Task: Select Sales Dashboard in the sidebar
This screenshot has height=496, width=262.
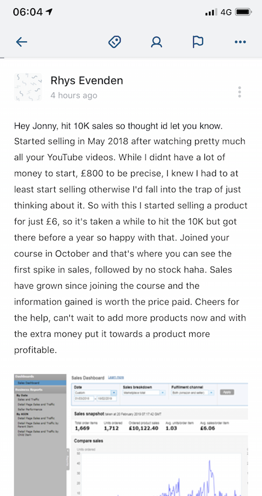Action: (x=40, y=382)
